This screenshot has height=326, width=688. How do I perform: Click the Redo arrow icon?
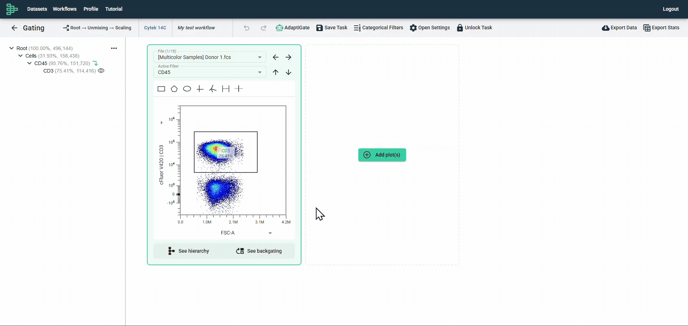tap(264, 28)
